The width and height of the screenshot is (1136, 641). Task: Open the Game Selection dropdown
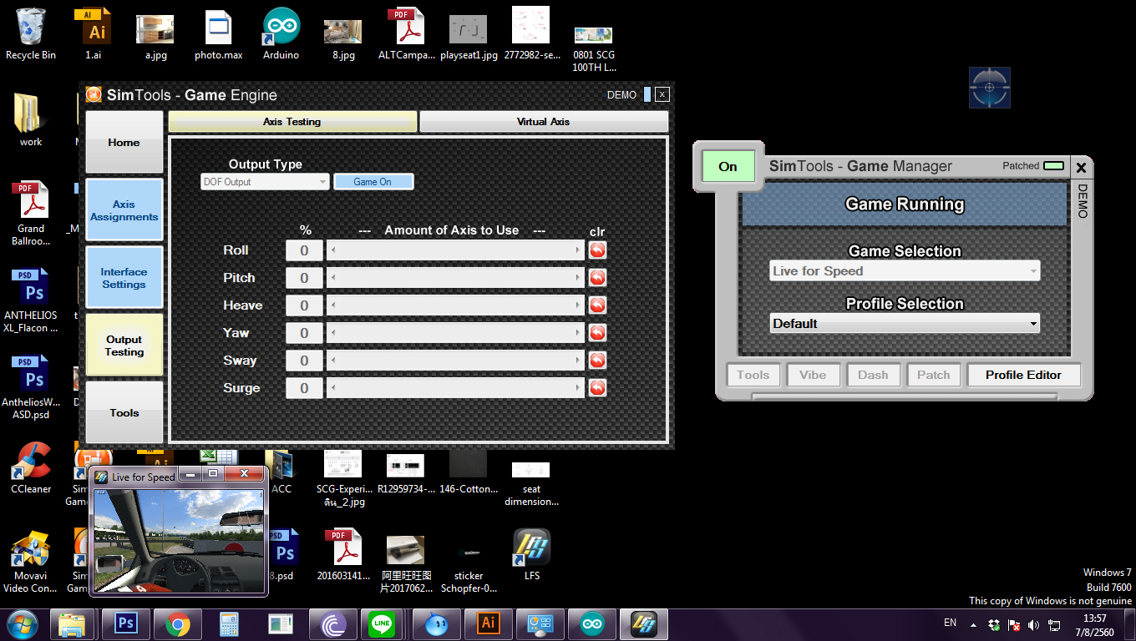pos(905,271)
